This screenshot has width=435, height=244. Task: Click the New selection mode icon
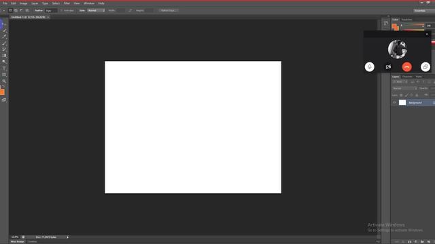click(10, 11)
